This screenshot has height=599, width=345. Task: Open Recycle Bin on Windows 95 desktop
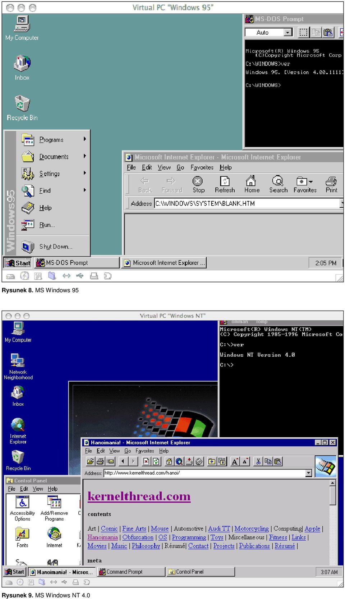[22, 108]
